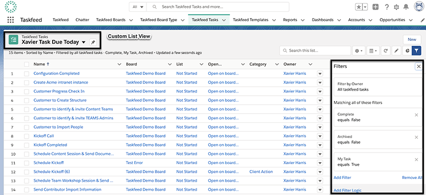Open the Filter by Owner box
This screenshot has width=426, height=195.
(x=378, y=87)
